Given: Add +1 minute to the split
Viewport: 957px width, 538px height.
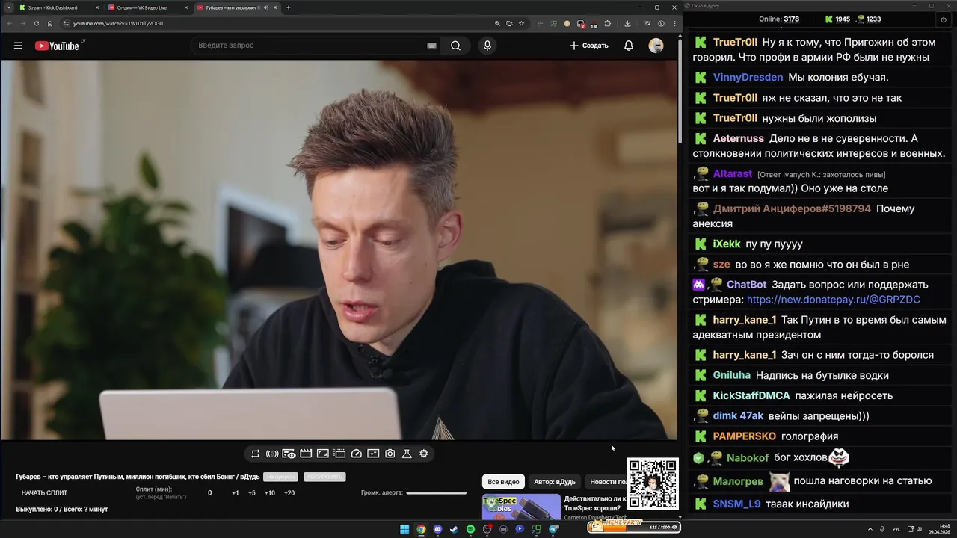Looking at the screenshot, I should click(x=236, y=493).
